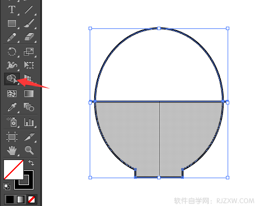Viewport: 256px width, 206px height.
Task: Select the Rectangle tool
Action: [12, 23]
